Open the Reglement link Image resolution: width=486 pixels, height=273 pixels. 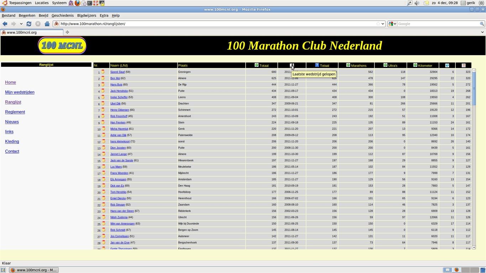pos(15,112)
